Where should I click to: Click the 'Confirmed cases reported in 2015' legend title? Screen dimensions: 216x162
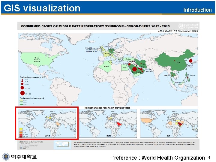[32, 77]
